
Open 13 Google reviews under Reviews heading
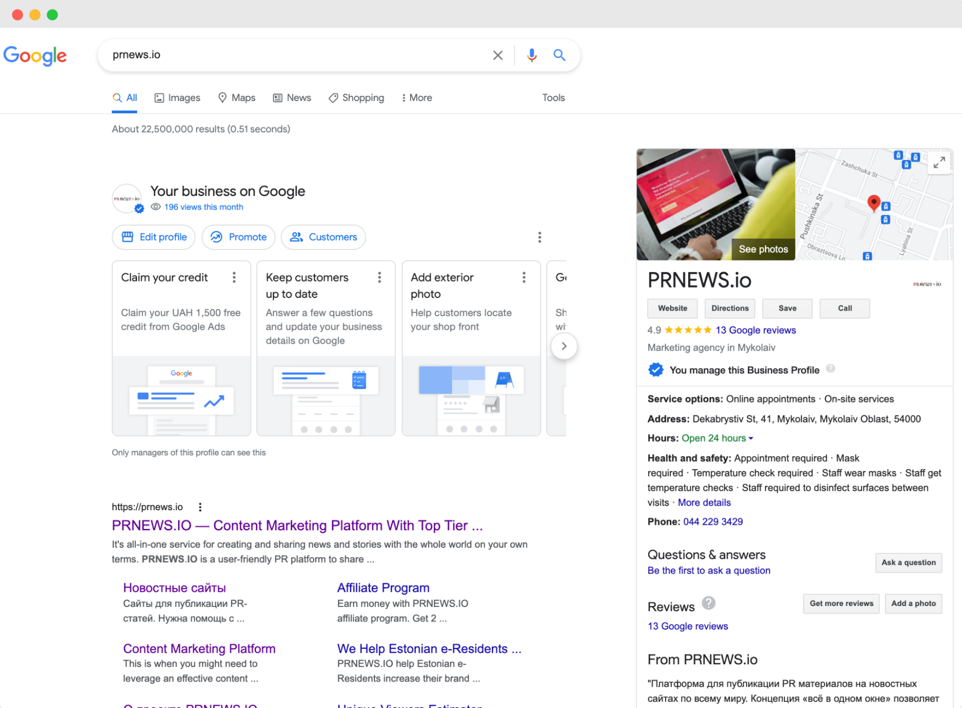(x=687, y=626)
